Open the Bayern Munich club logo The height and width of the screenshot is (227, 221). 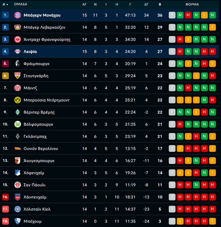point(17,15)
